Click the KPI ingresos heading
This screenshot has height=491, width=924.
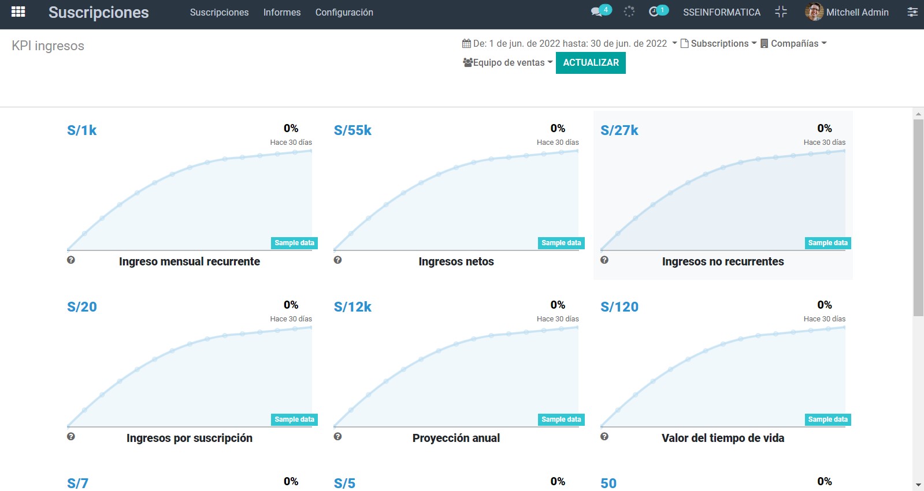click(x=48, y=46)
